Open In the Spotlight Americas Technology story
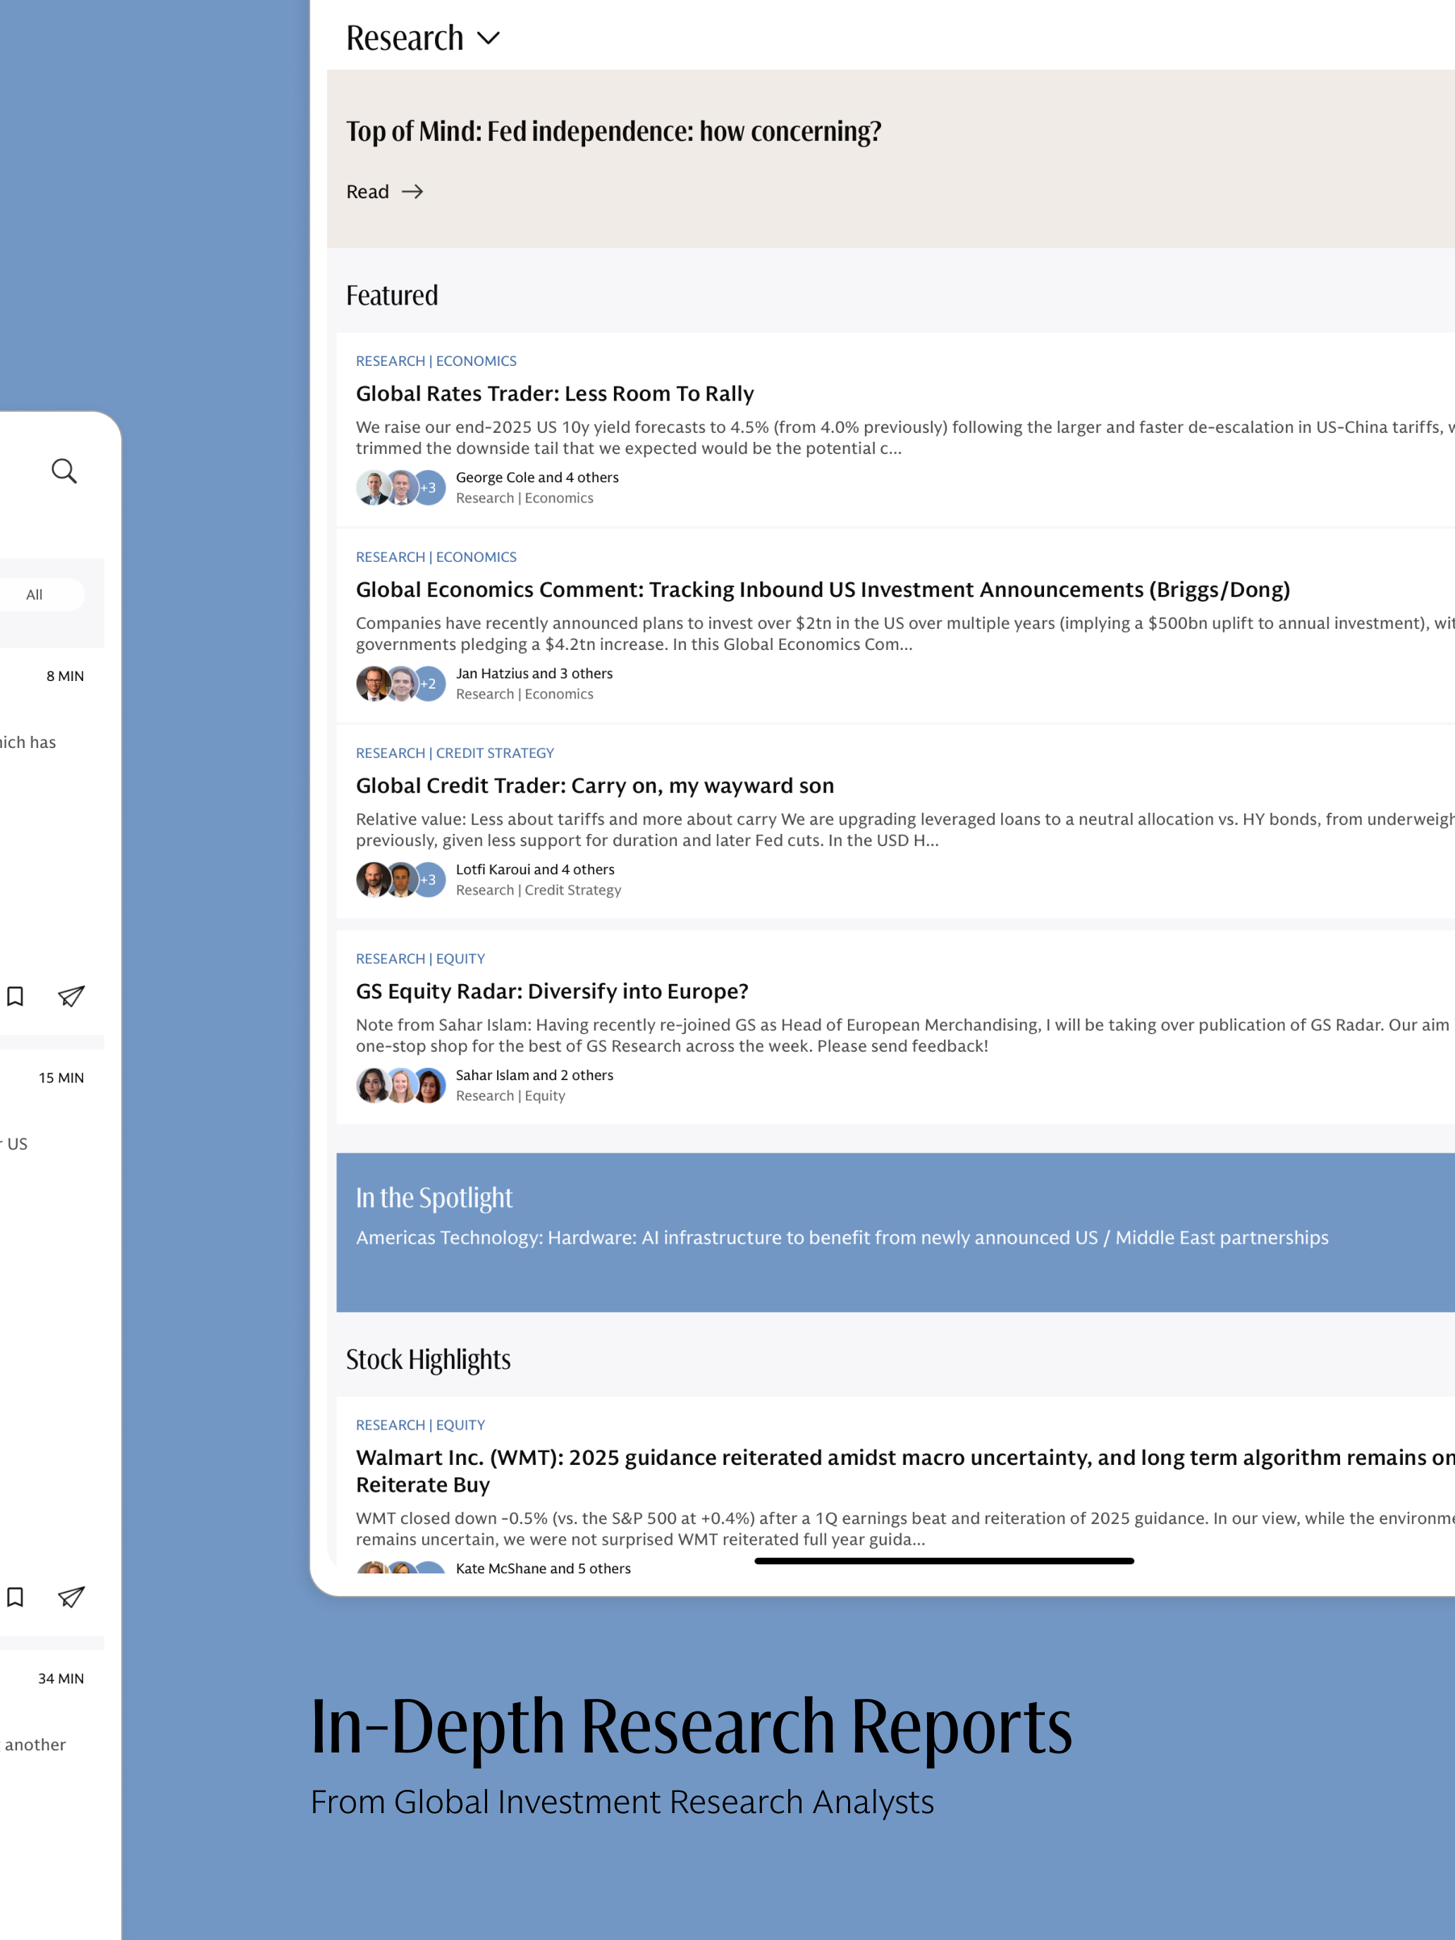Viewport: 1455px width, 1940px height. click(841, 1237)
